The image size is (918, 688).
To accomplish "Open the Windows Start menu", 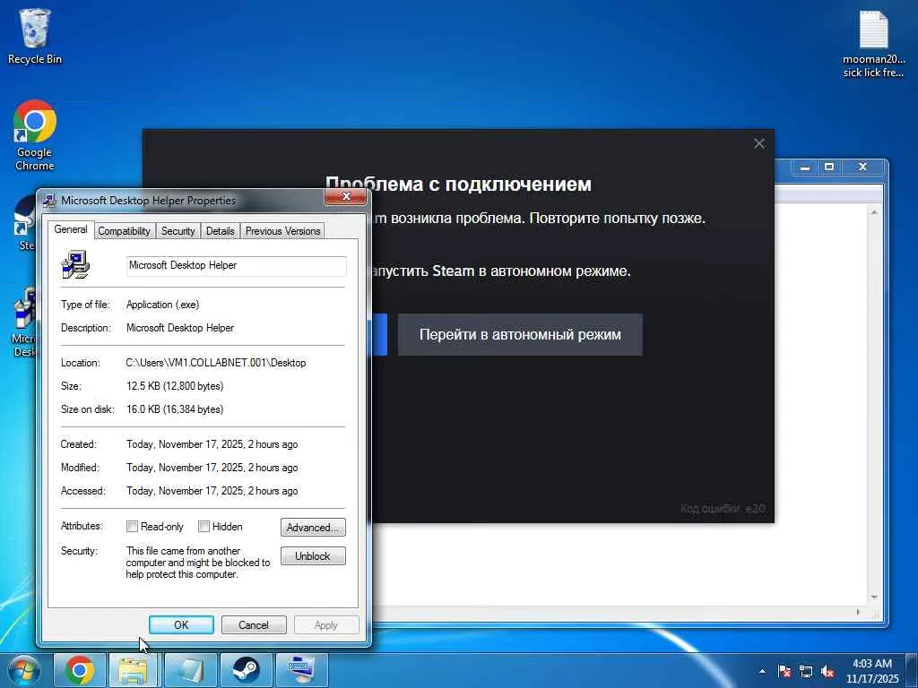I will point(23,670).
